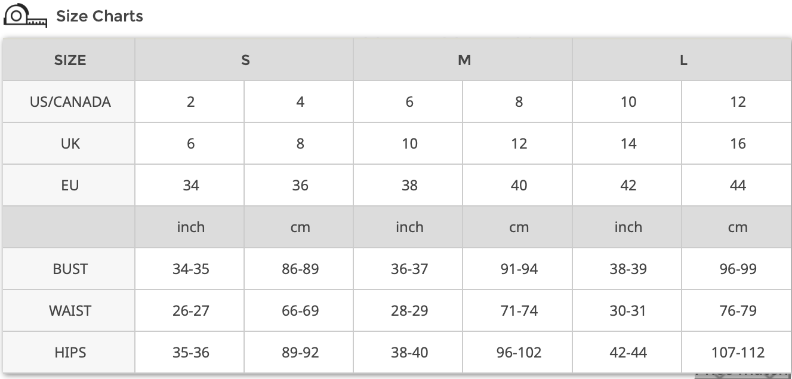Viewport: 792px width, 379px height.
Task: Click the bust 38-39 inch cell
Action: [x=628, y=269]
